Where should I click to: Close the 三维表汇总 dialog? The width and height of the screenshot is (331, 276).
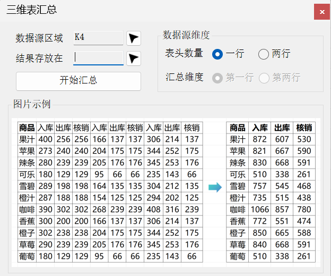[321, 11]
